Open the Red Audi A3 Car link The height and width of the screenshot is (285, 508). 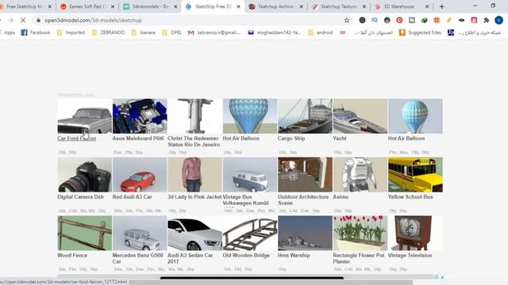coord(133,197)
